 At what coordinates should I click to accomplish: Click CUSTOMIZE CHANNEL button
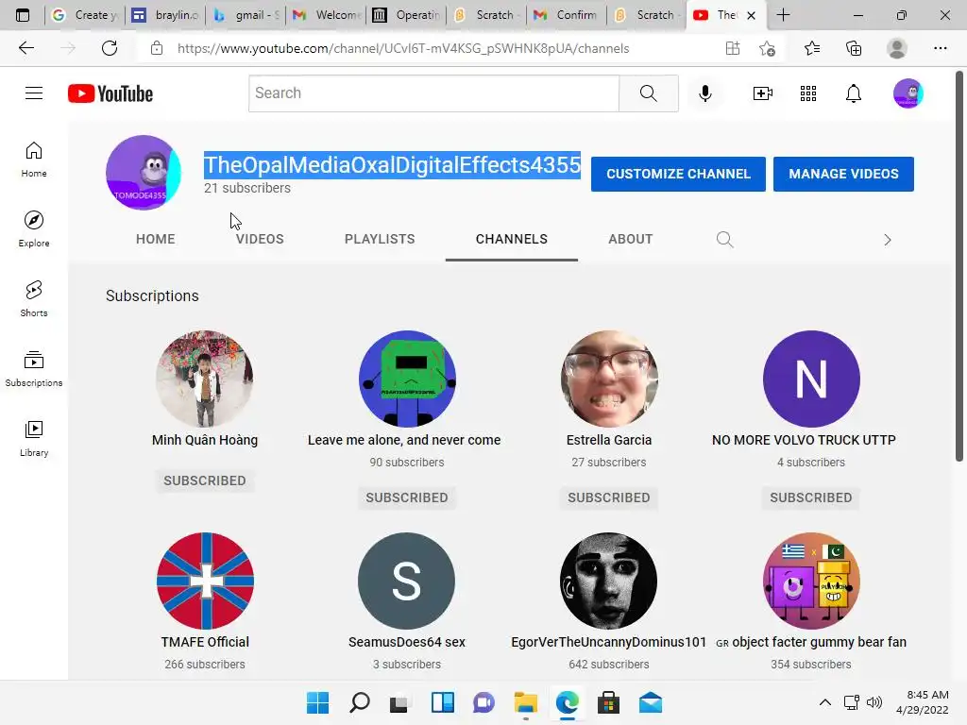tap(678, 174)
